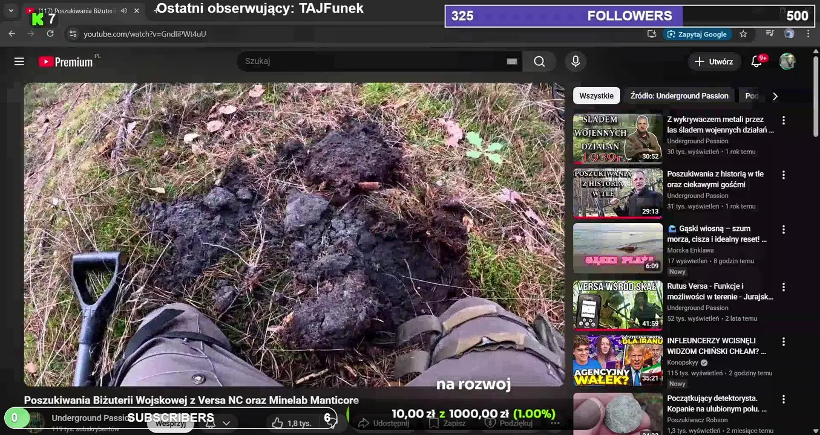Open options for 'Poszukiwania z historią w tle'
Viewport: 820px width, 435px height.
click(x=784, y=175)
